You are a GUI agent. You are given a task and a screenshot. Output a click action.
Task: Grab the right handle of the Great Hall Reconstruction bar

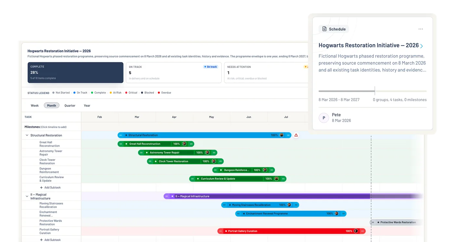point(191,144)
